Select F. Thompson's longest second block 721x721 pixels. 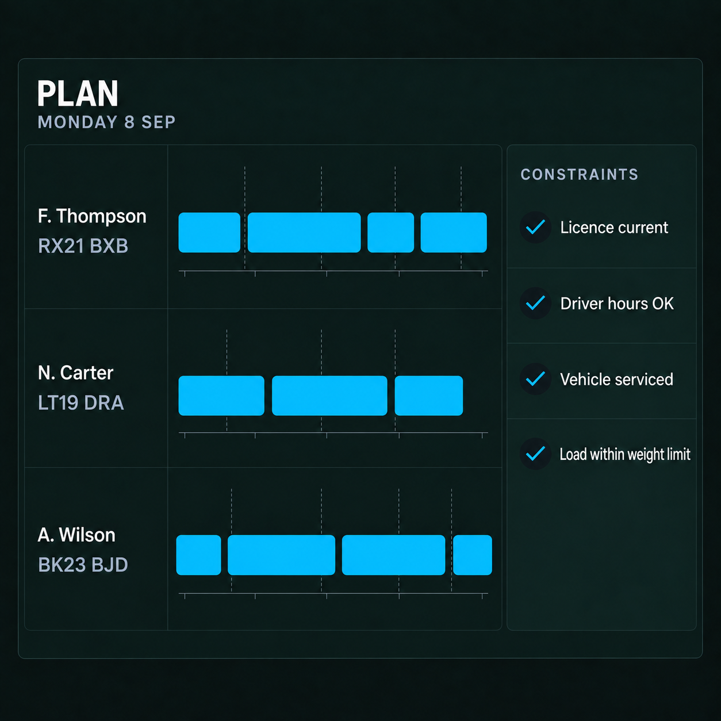pyautogui.click(x=304, y=232)
